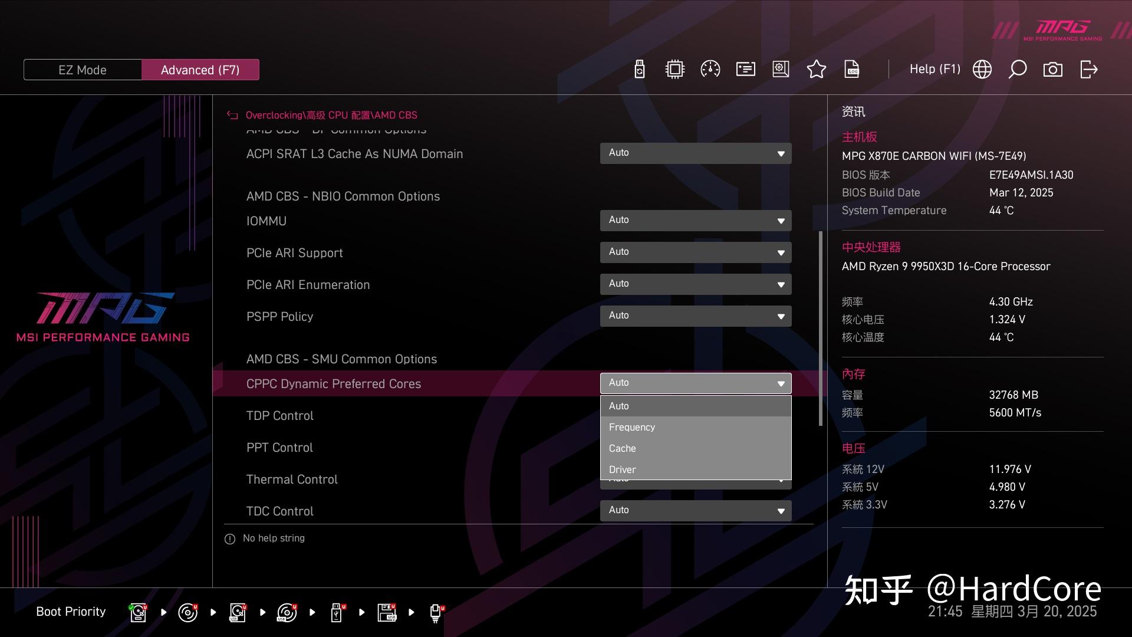1132x637 pixels.
Task: Select hard disk boot device with checkmark
Action: 138,612
